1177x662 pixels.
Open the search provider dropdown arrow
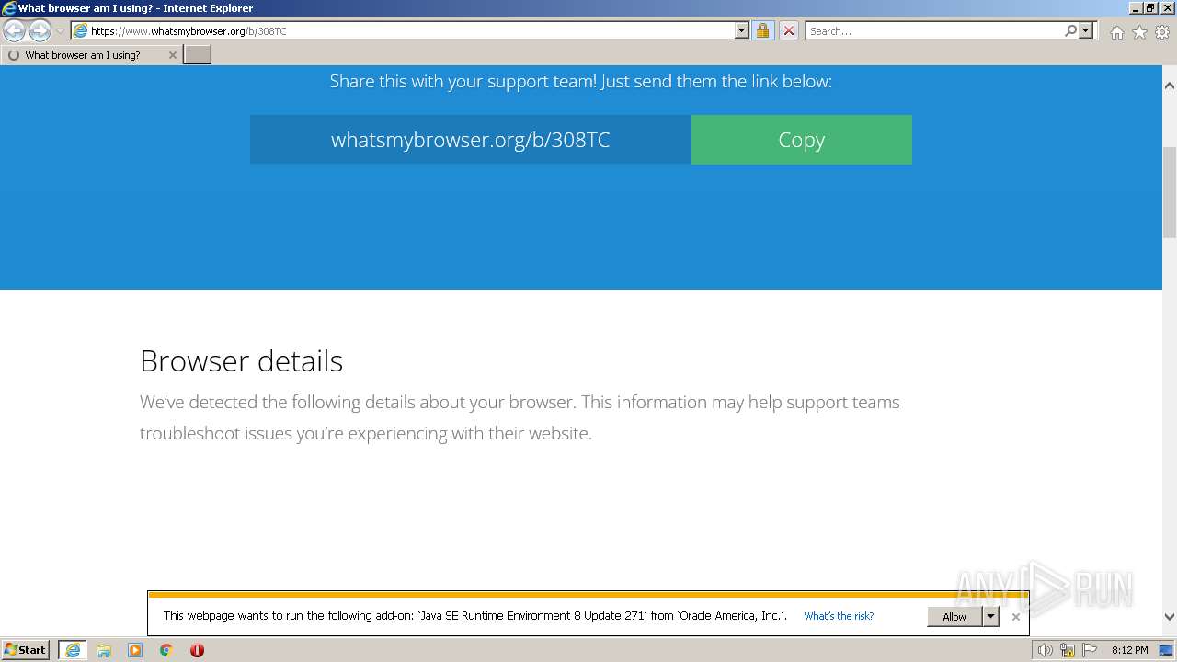point(1086,30)
